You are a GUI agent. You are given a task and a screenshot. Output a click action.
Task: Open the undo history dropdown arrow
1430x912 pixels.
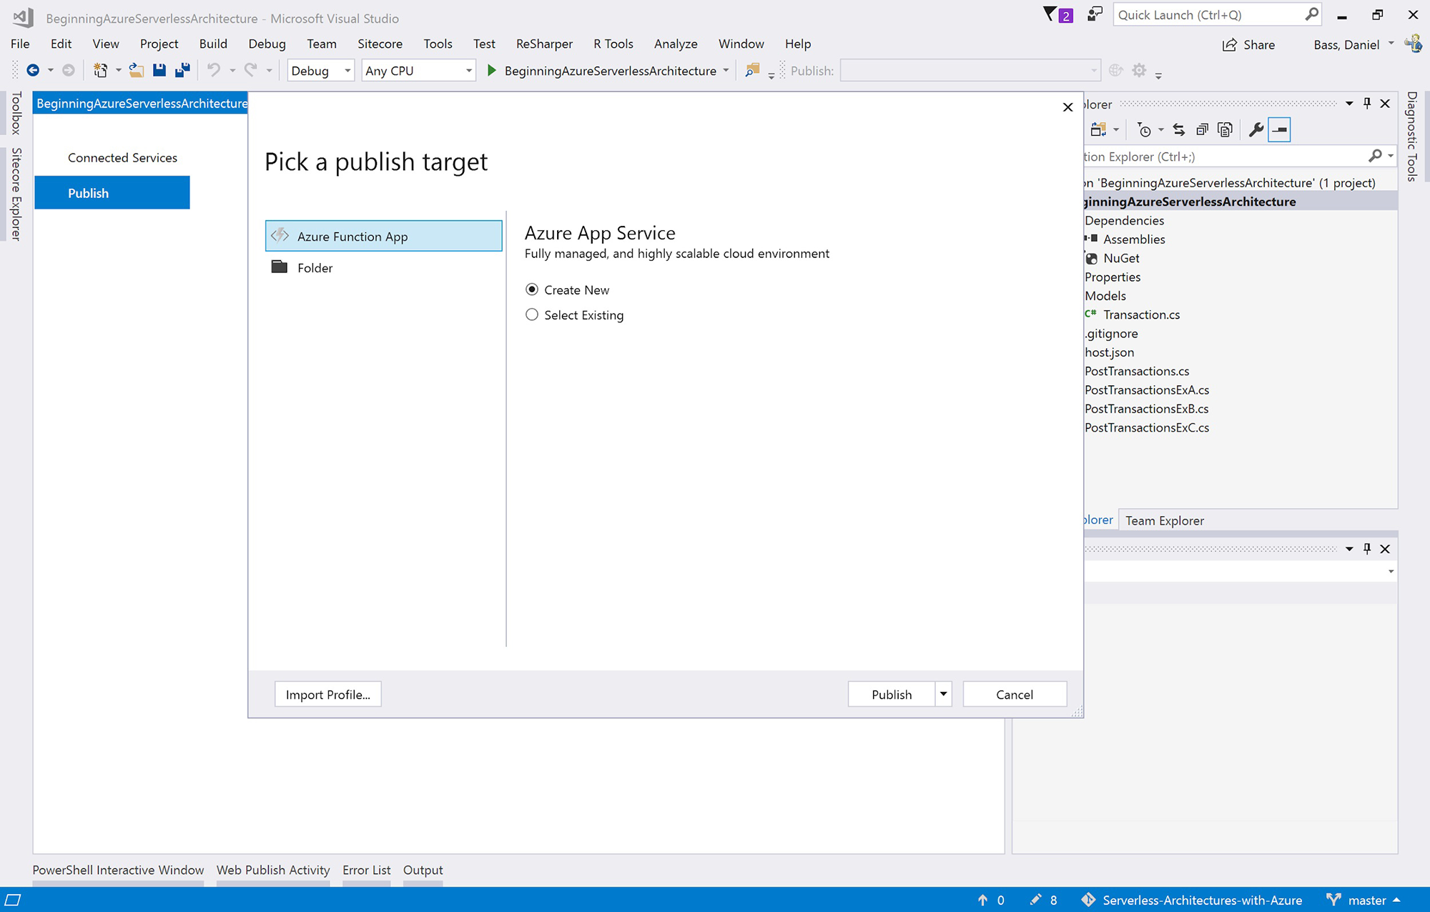tap(232, 70)
